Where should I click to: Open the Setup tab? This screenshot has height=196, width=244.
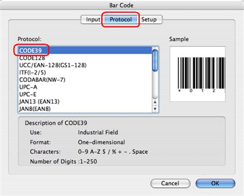pyautogui.click(x=150, y=20)
